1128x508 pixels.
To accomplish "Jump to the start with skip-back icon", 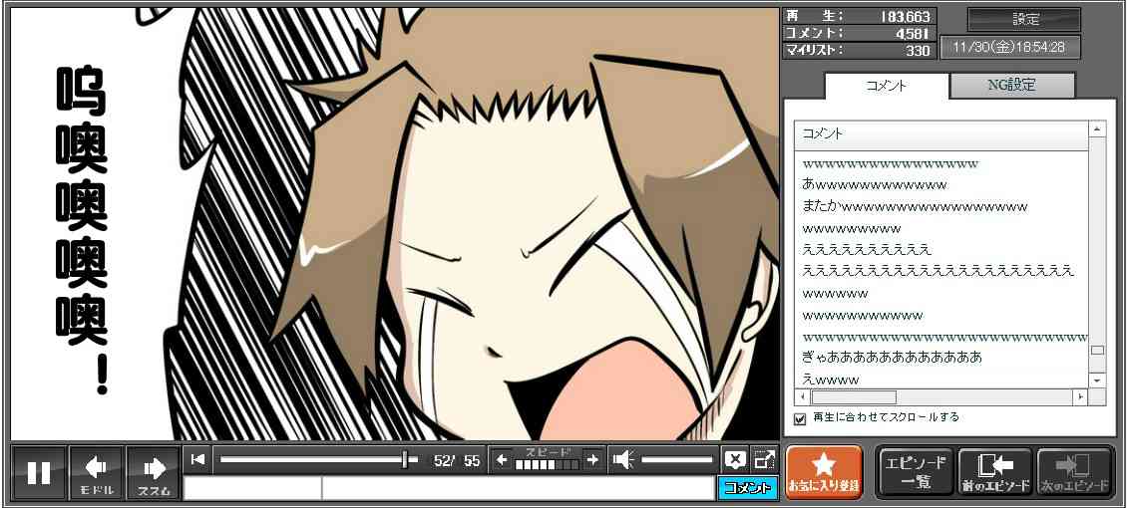I will (x=198, y=459).
